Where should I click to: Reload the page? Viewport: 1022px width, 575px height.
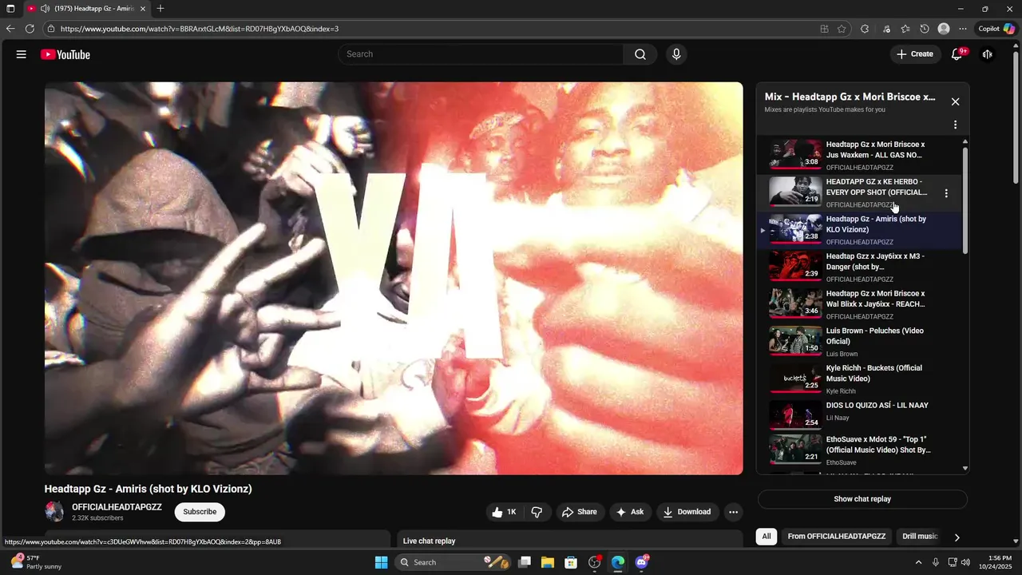click(x=30, y=29)
